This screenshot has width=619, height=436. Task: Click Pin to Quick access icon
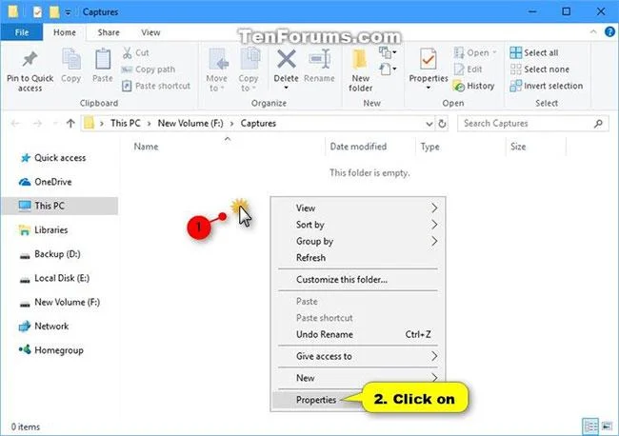tap(30, 60)
